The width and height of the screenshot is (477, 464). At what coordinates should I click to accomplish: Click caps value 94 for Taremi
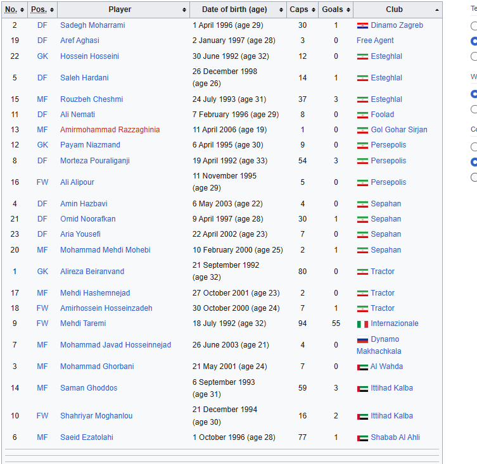(x=302, y=323)
